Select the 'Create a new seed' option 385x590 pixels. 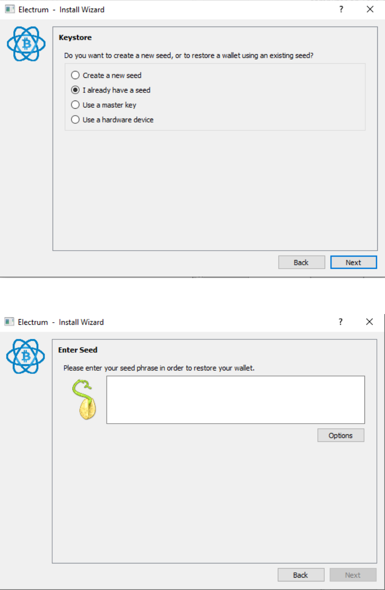point(76,75)
